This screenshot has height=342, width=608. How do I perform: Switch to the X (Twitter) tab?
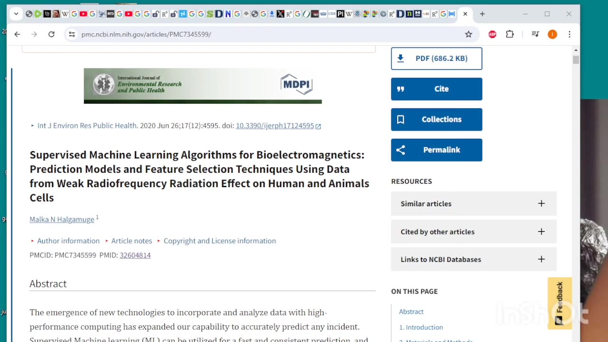coord(280,14)
